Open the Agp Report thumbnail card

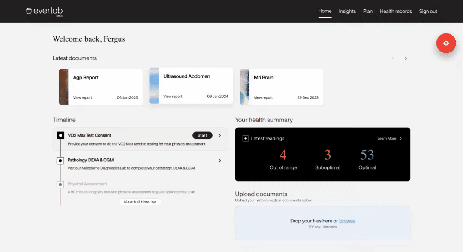tap(63, 87)
